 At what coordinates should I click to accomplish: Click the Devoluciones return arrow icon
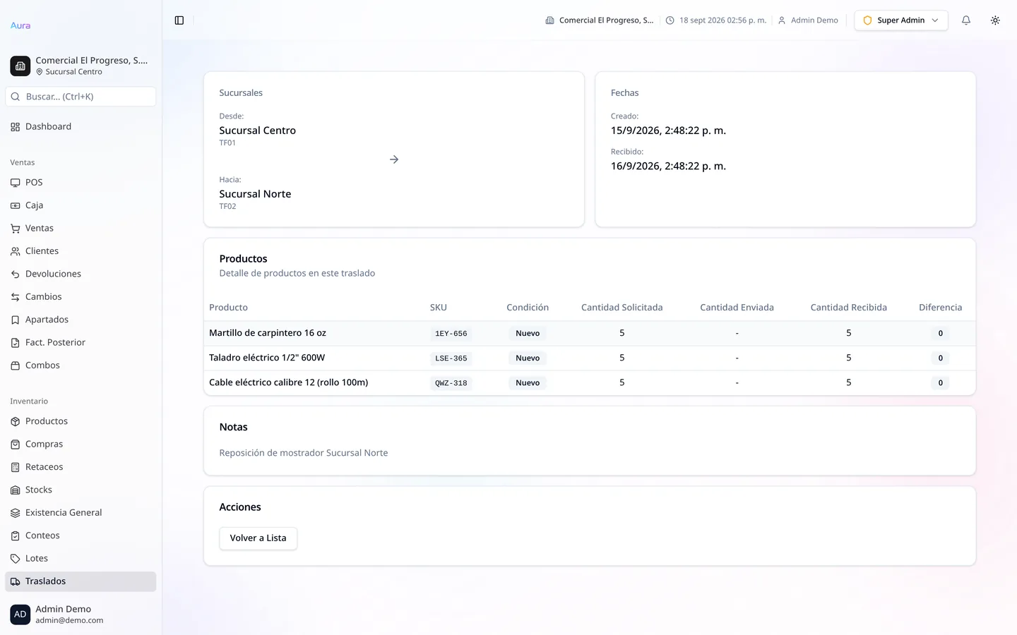pos(16,274)
